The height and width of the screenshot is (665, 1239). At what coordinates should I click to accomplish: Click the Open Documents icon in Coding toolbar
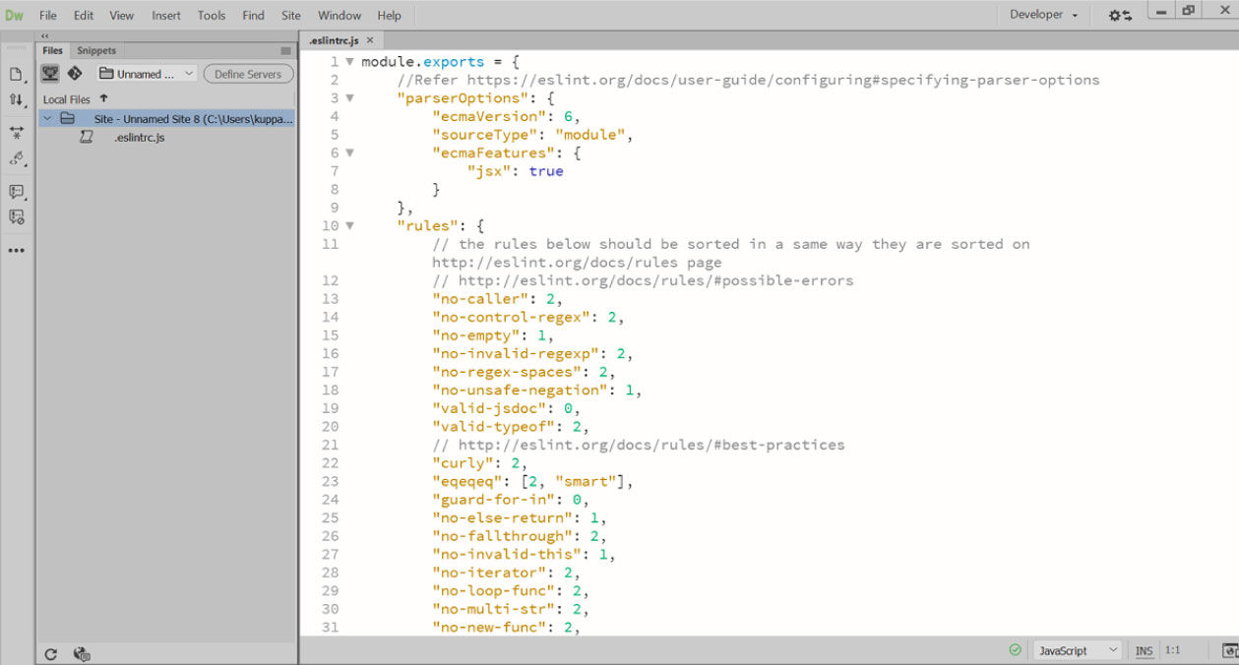click(16, 73)
